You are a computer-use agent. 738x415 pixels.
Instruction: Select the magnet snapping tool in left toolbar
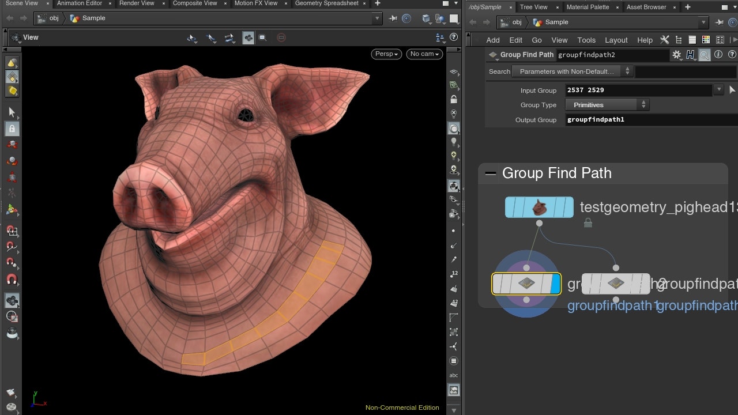pos(12,280)
